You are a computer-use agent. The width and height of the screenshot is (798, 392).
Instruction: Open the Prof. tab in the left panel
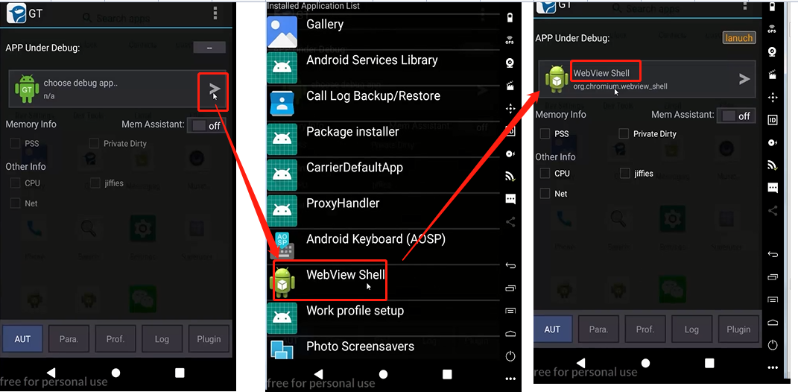click(115, 339)
